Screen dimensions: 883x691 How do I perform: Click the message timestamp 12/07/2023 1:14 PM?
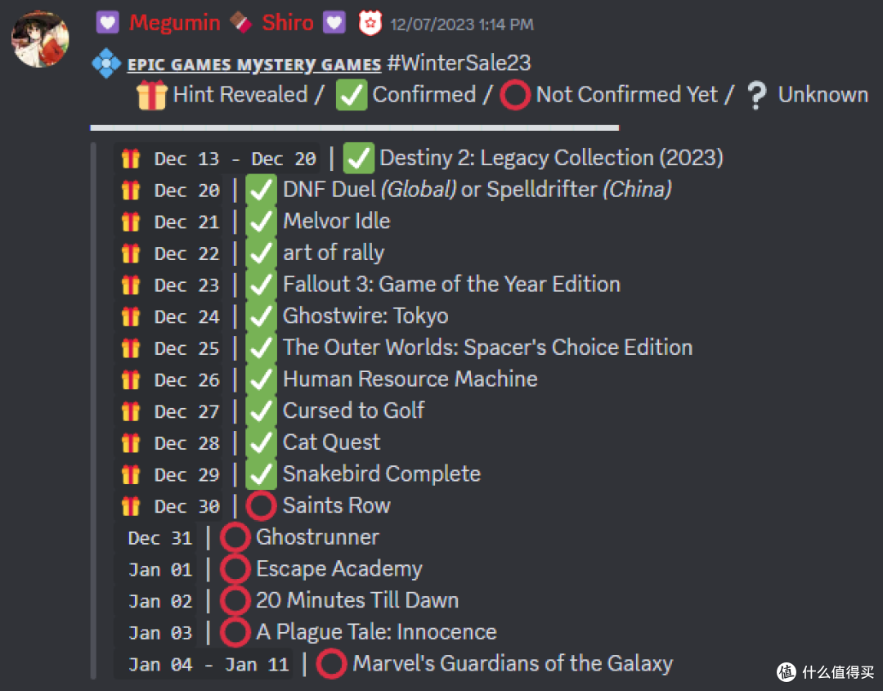[x=462, y=25]
